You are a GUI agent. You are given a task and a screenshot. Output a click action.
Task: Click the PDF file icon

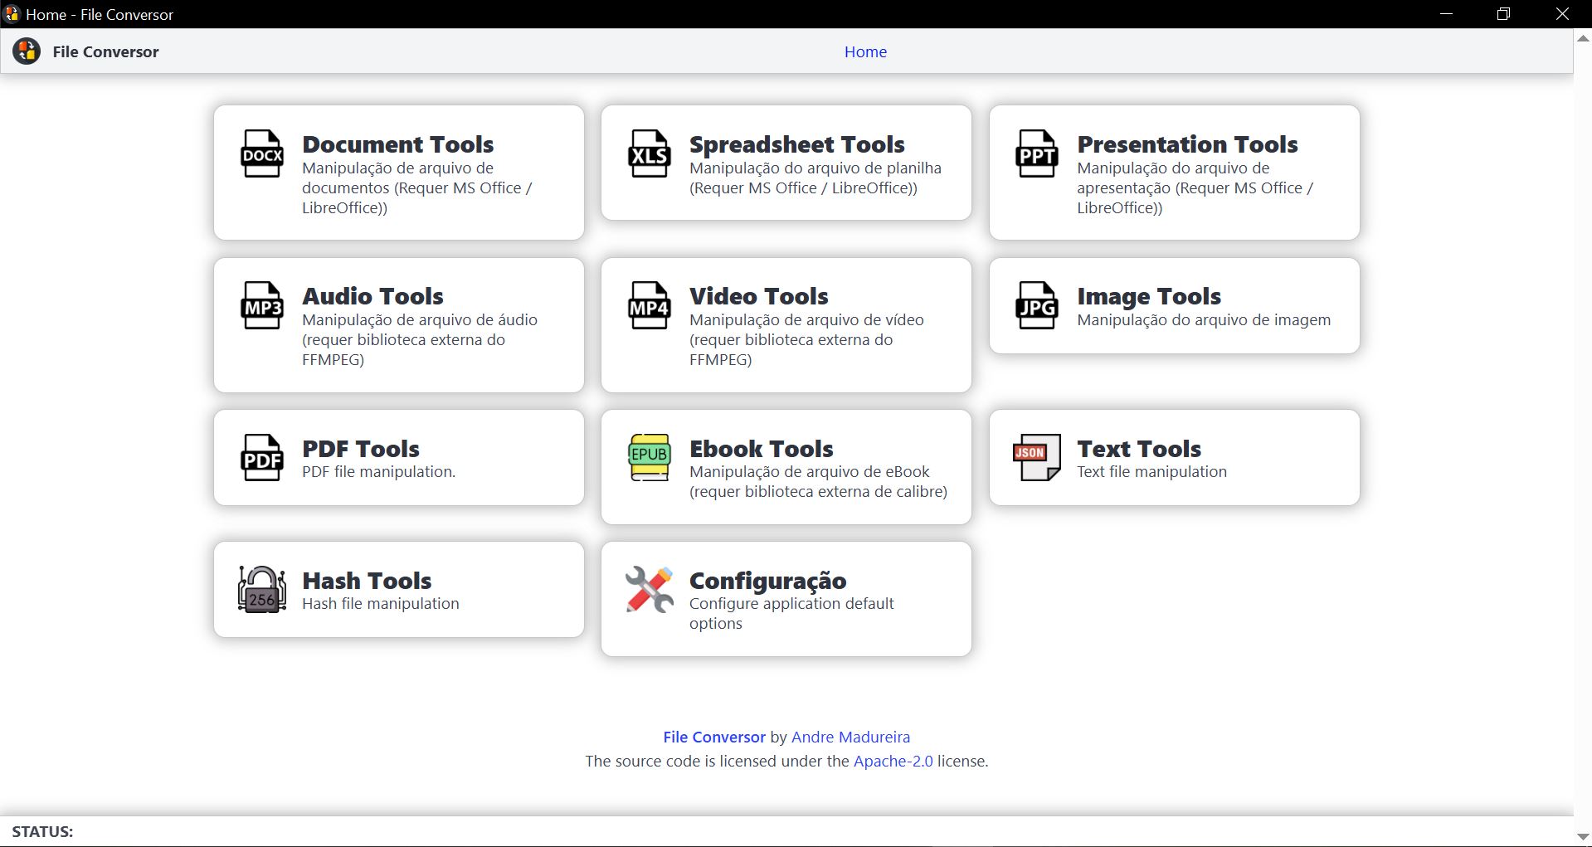261,458
